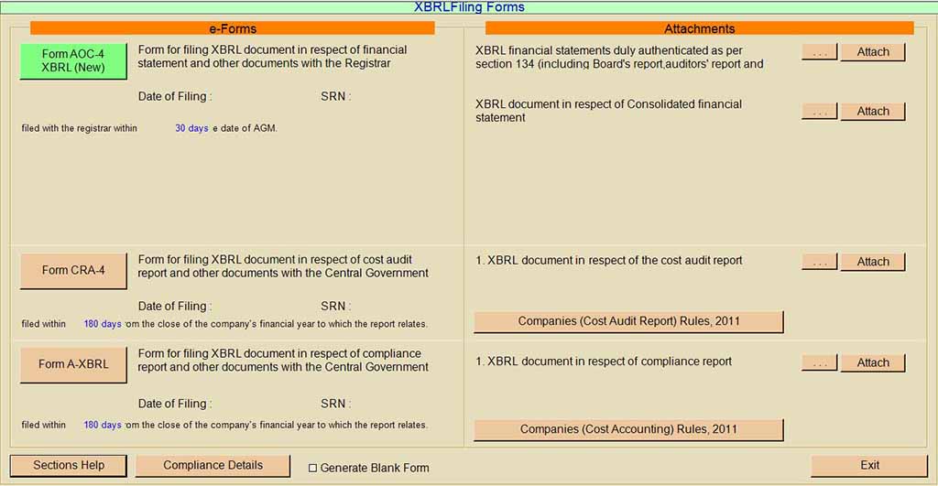Open Companies (Cost Accounting) Rules, 2011
This screenshot has height=486, width=938.
(628, 429)
